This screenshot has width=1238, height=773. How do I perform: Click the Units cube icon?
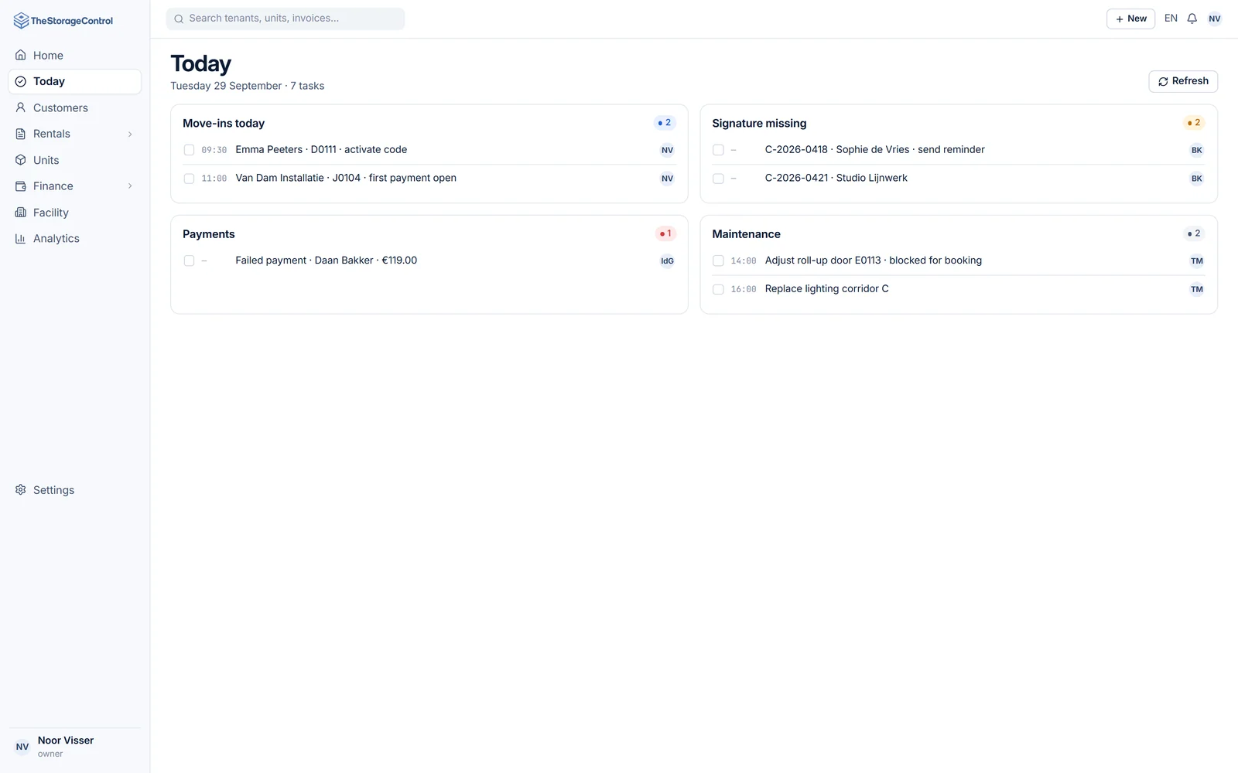tap(21, 160)
